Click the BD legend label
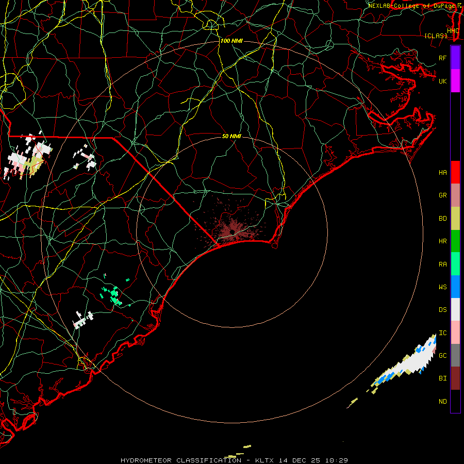This screenshot has width=464, height=464. pos(442,219)
